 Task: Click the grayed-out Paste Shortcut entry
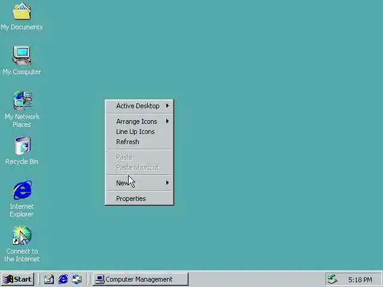[x=139, y=167]
